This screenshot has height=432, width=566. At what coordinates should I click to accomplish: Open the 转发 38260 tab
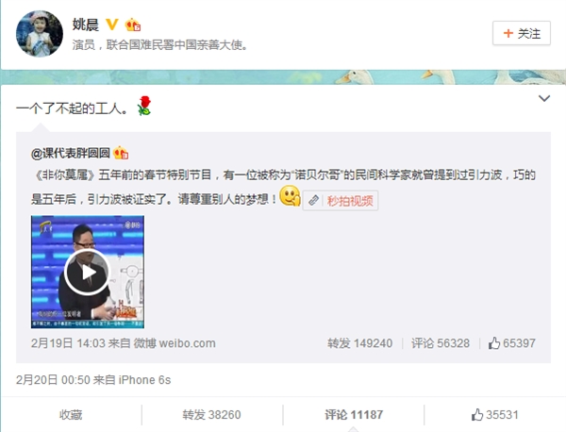[211, 415]
